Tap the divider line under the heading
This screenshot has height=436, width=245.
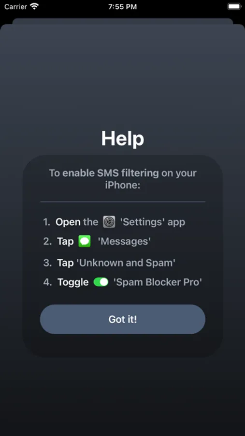[x=123, y=202]
